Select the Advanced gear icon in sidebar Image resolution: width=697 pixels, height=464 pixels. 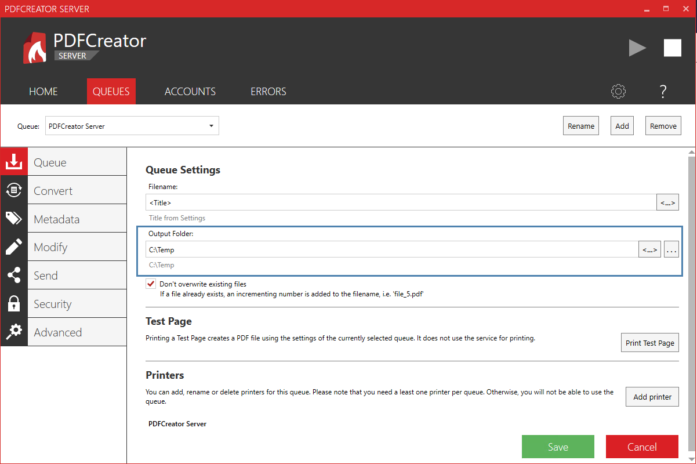[14, 332]
